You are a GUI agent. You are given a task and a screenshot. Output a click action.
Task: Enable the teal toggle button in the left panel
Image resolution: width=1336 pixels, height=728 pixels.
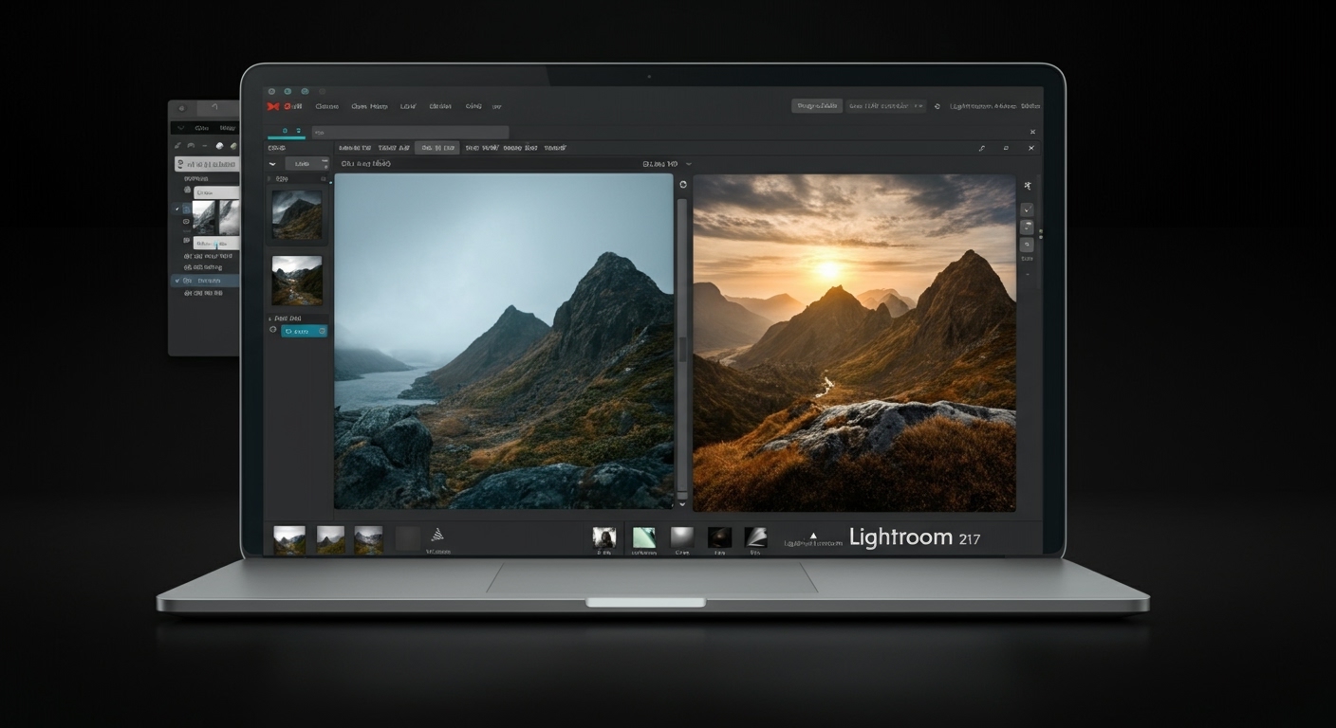(303, 331)
